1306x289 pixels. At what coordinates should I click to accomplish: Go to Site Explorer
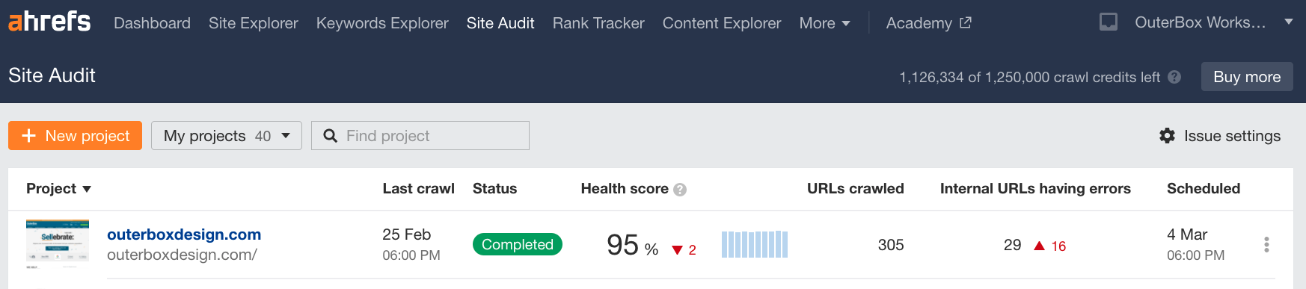pyautogui.click(x=253, y=23)
